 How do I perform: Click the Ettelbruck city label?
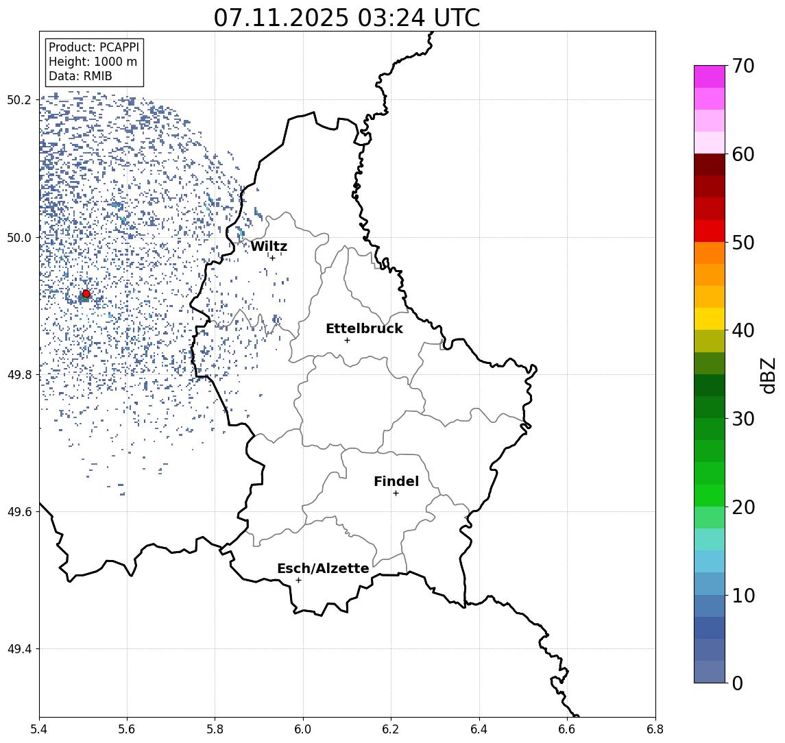point(364,328)
